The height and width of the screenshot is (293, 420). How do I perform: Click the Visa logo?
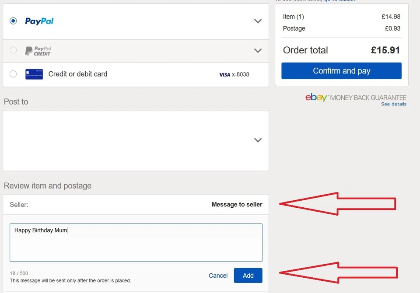[x=224, y=75]
